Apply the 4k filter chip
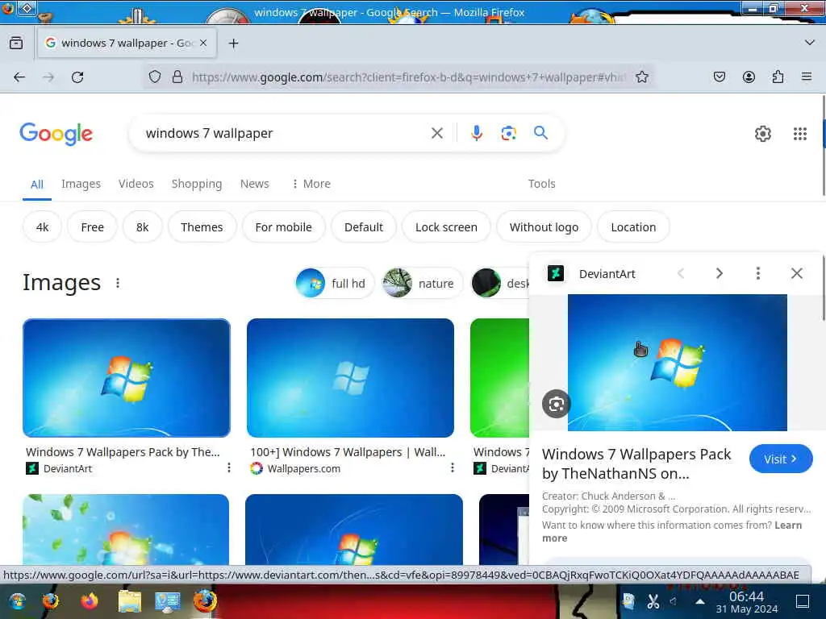The height and width of the screenshot is (619, 826). 42,226
